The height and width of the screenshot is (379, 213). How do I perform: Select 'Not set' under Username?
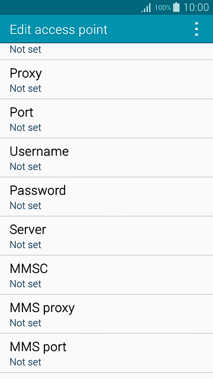pyautogui.click(x=25, y=167)
